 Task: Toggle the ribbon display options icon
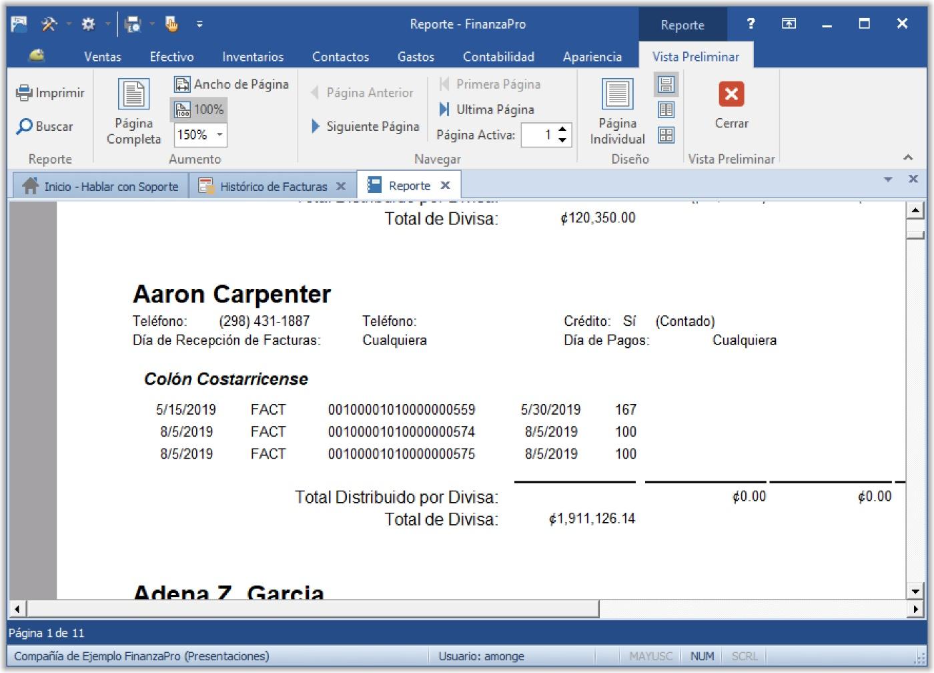(x=789, y=24)
